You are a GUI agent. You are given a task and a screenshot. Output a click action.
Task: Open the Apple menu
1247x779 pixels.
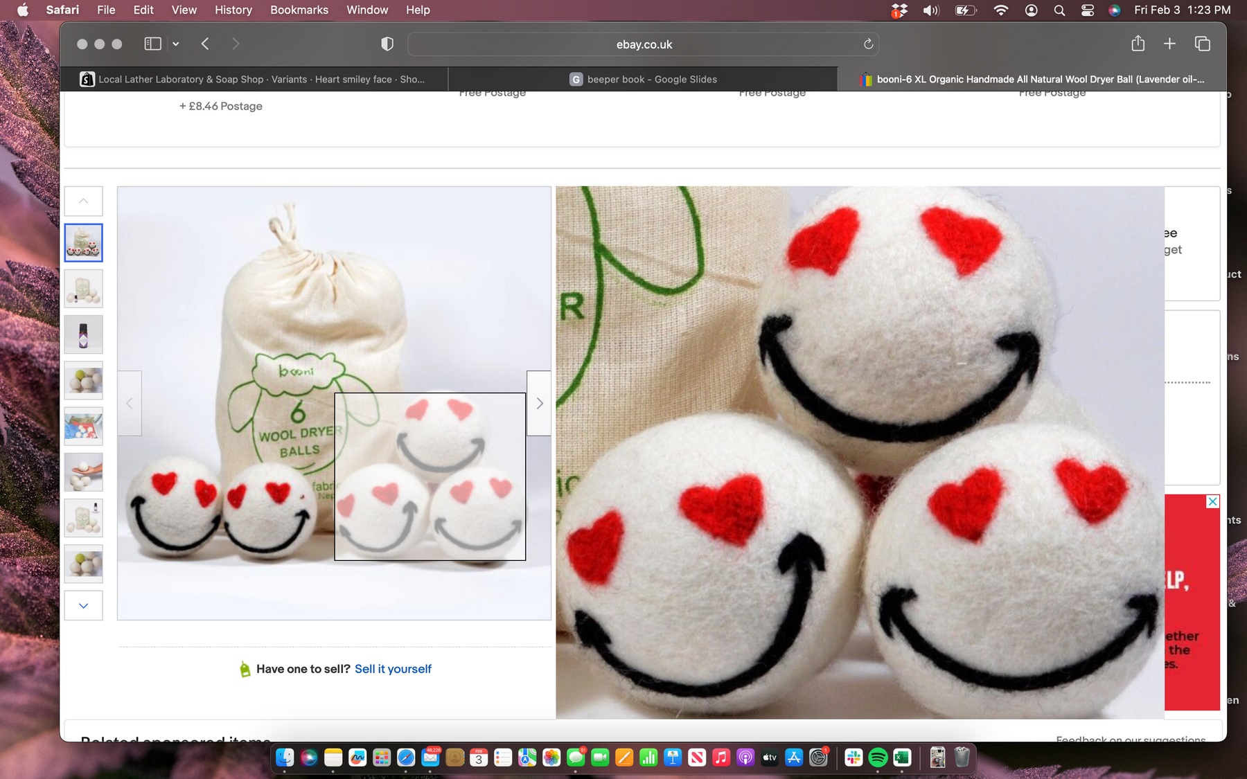[x=23, y=10]
